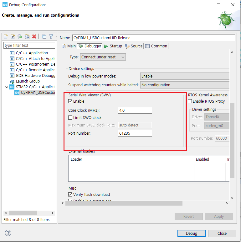Image resolution: width=241 pixels, height=242 pixels.
Task: Open the Source tab
Action: tap(134, 46)
